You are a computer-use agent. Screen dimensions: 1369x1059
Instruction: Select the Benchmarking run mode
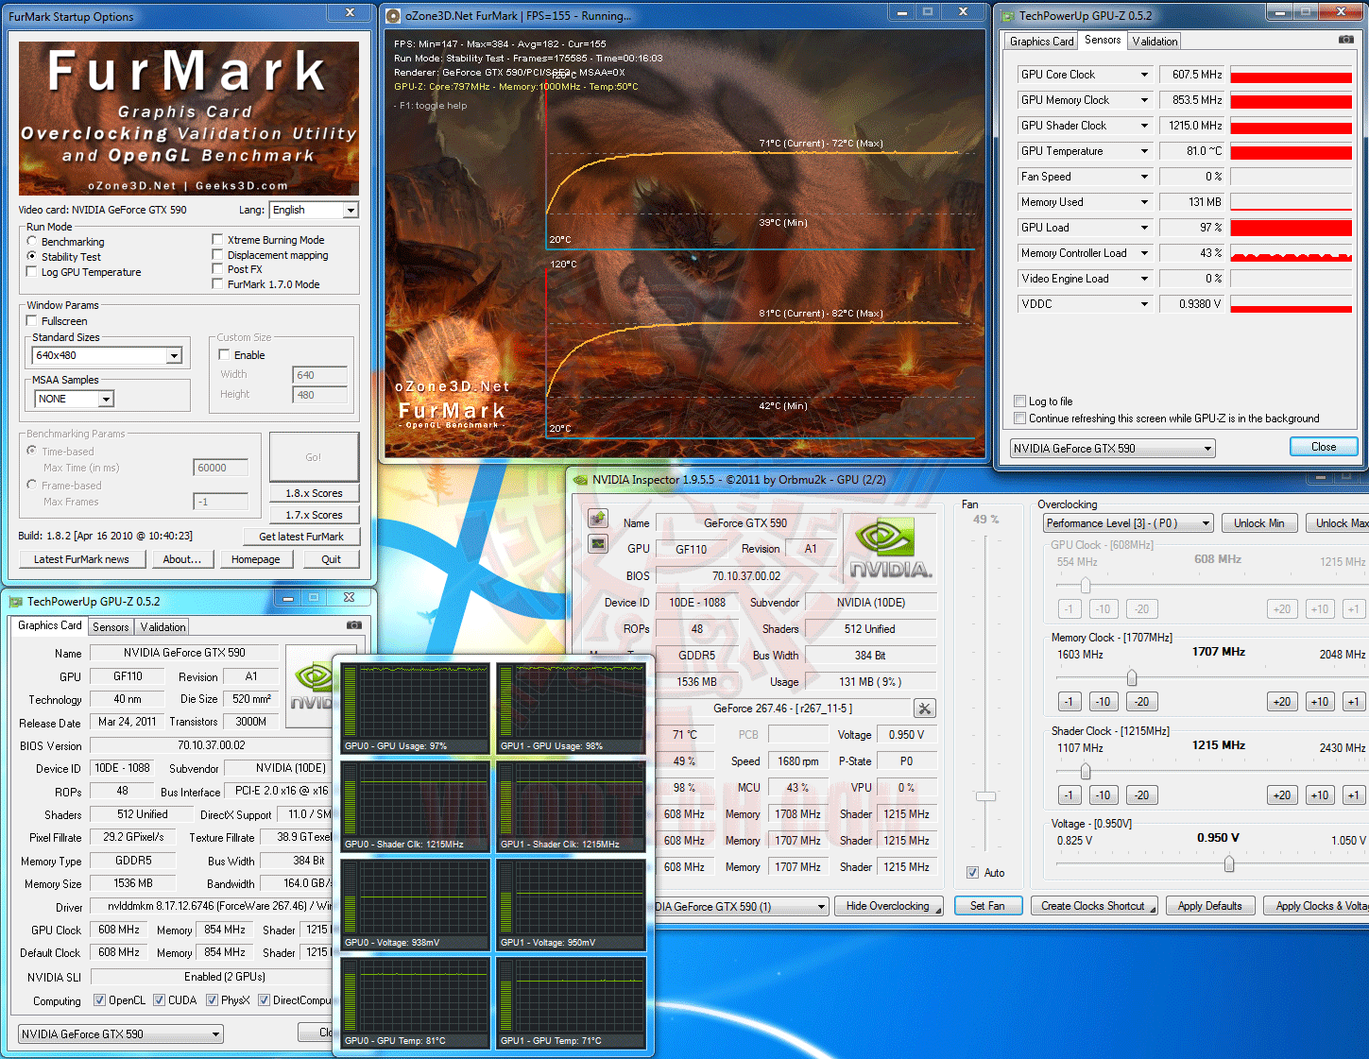(x=32, y=242)
